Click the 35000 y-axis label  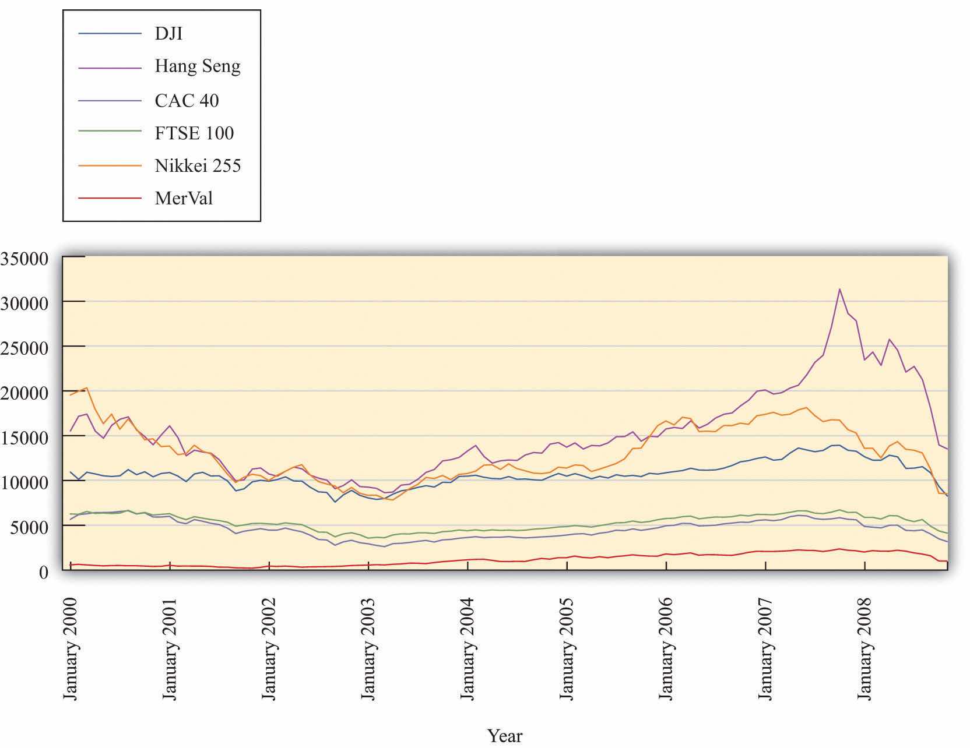pyautogui.click(x=24, y=259)
